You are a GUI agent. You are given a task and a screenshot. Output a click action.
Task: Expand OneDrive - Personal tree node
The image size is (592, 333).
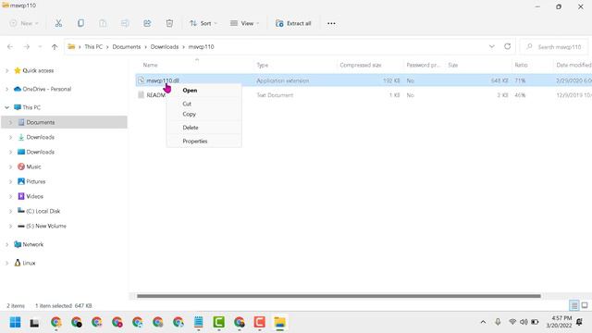6,89
